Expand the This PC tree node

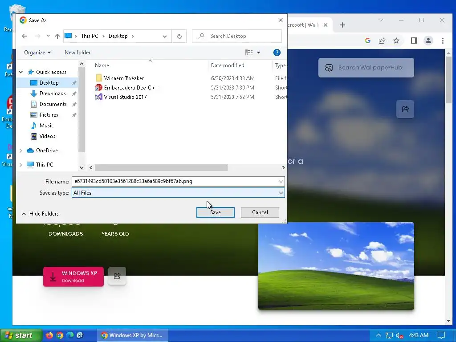[x=21, y=165]
